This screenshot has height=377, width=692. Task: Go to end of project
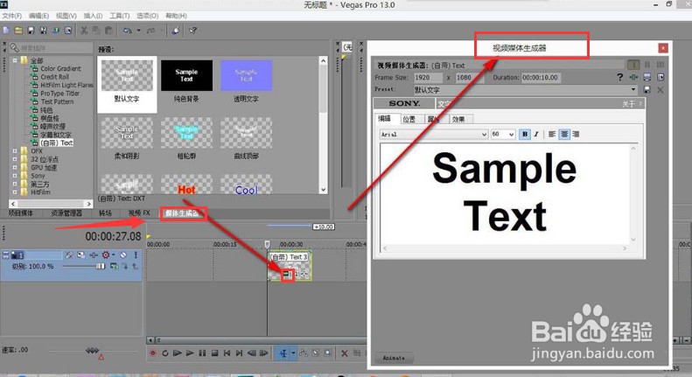[x=239, y=353]
